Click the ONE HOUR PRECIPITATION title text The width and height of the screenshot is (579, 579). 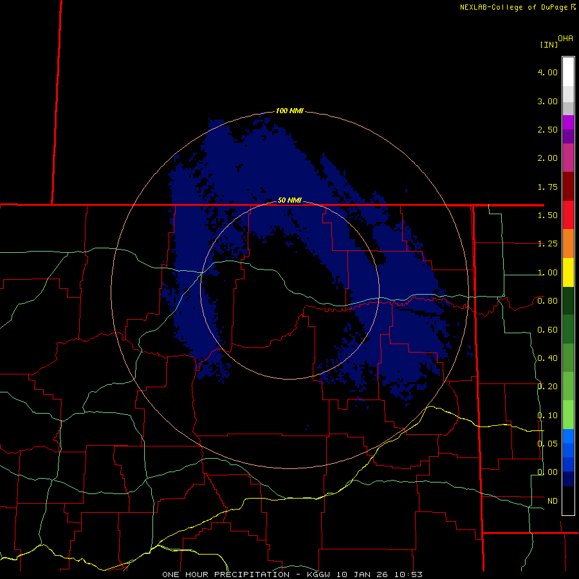[226, 574]
